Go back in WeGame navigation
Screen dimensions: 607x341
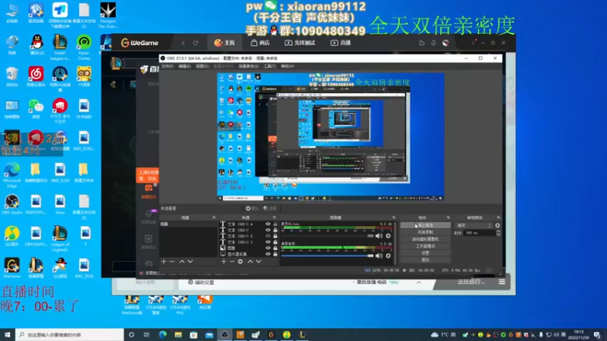tap(184, 43)
